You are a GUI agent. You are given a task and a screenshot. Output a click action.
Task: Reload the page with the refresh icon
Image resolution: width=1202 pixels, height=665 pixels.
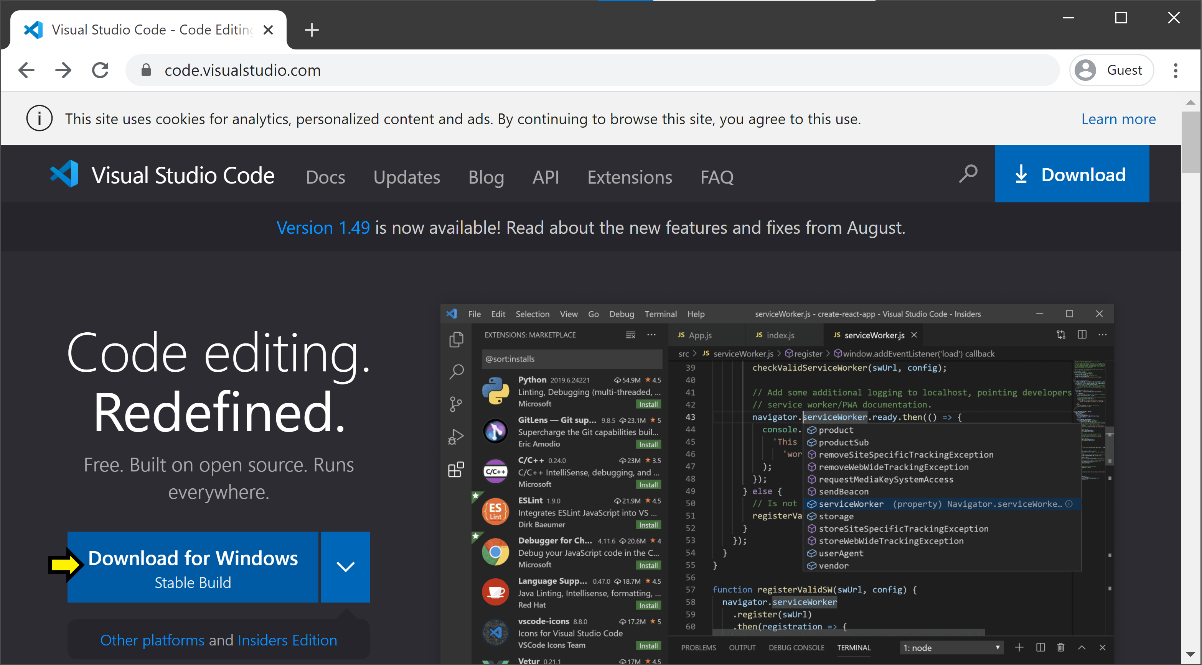(x=100, y=71)
